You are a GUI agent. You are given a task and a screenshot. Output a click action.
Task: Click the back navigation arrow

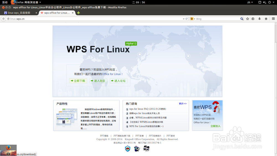pos(3,19)
